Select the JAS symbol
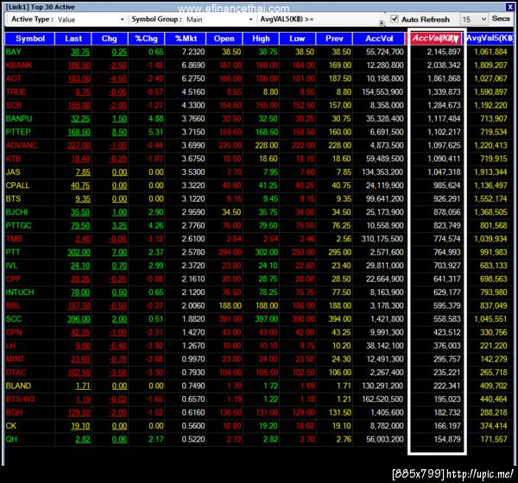This screenshot has width=518, height=483. 13,172
